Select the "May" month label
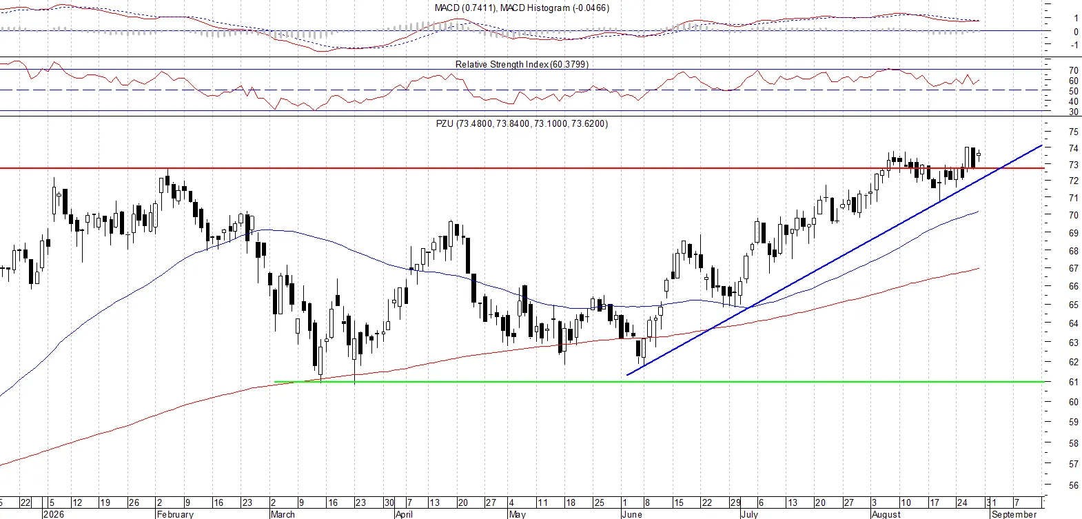1082x519 pixels. pos(517,514)
